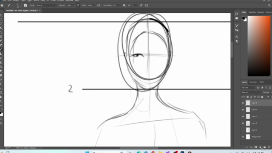This screenshot has height=153, width=272.
Task: Select the Eyedropper tool
Action: (x=1, y=41)
